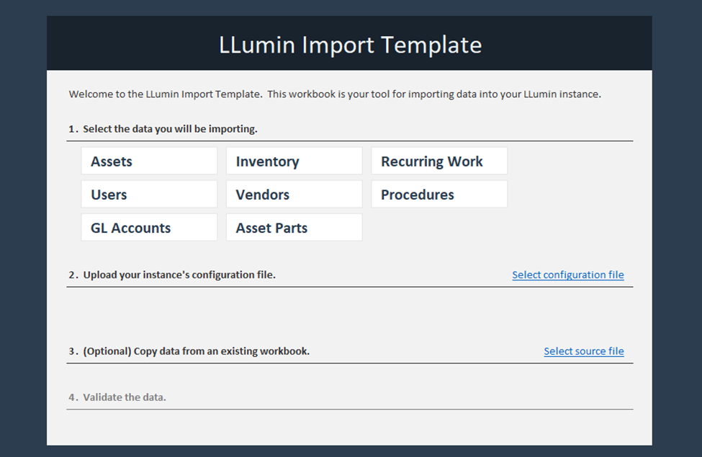Open the Vendors import option
Screen dimensions: 702x457
pos(294,195)
